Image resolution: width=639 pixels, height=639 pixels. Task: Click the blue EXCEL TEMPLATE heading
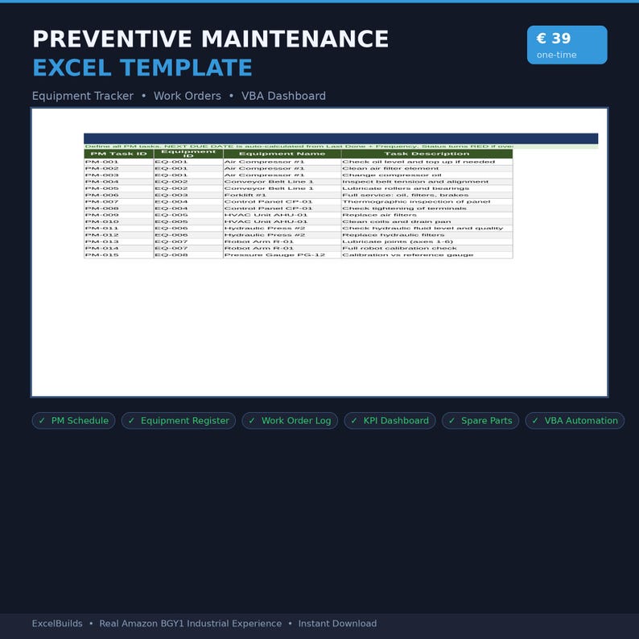[x=142, y=68]
